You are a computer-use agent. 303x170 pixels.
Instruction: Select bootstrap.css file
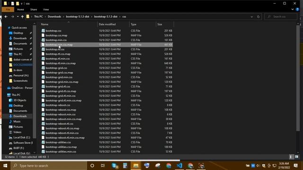53,31
